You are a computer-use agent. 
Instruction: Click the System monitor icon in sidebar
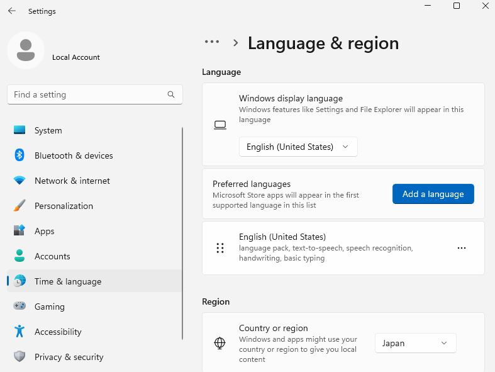click(x=19, y=130)
